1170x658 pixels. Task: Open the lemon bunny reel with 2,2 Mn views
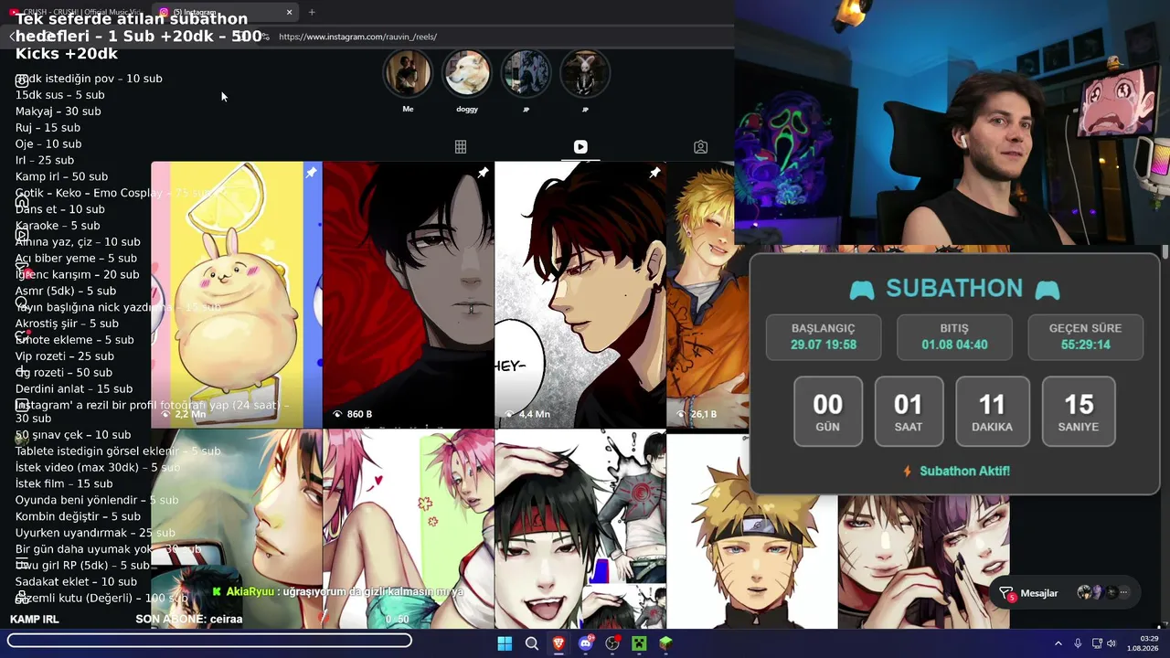click(x=237, y=294)
